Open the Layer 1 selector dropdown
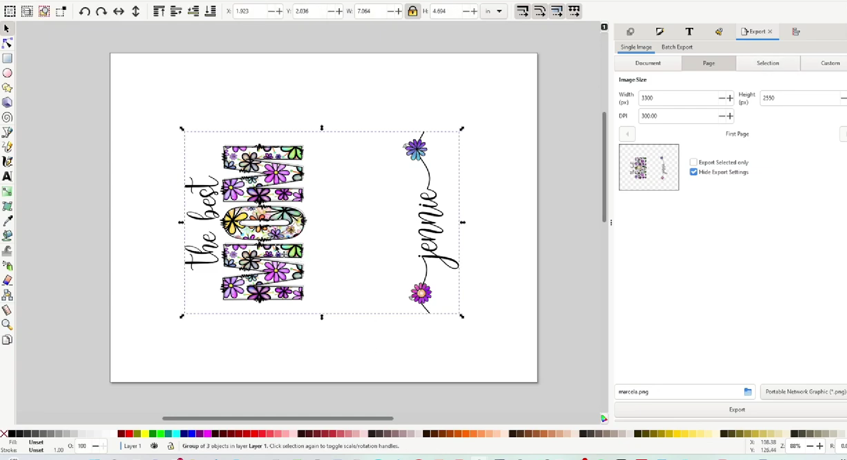Viewport: 847px width, 460px height. coord(132,446)
